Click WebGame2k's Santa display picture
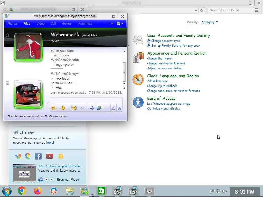The image size is (263, 197). click(x=28, y=47)
